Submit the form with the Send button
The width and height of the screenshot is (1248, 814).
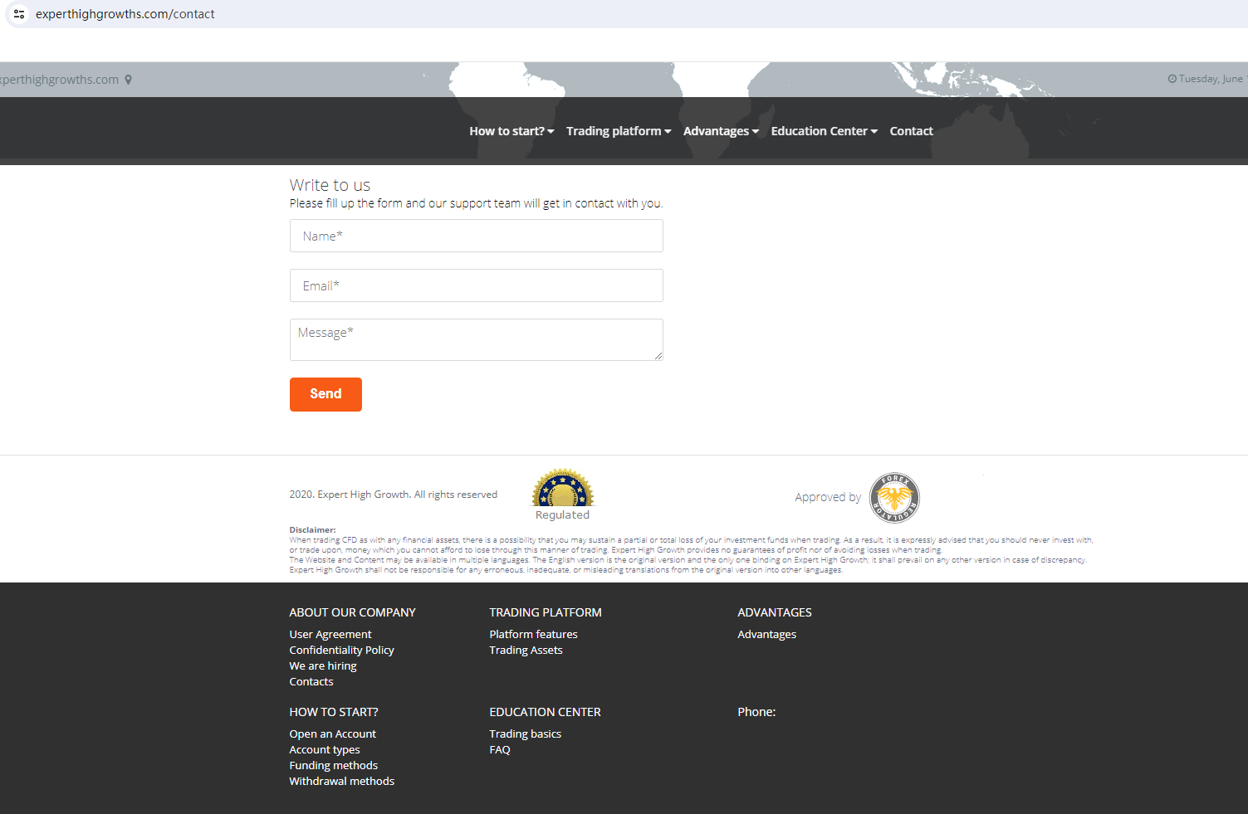[325, 394]
